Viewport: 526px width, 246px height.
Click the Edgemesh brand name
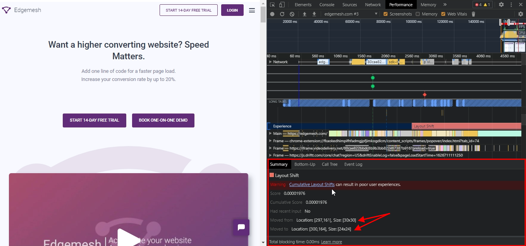pos(28,10)
